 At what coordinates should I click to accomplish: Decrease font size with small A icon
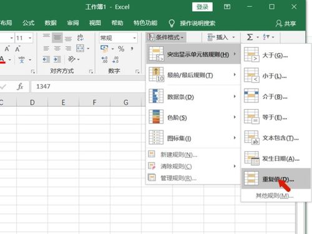point(17,49)
